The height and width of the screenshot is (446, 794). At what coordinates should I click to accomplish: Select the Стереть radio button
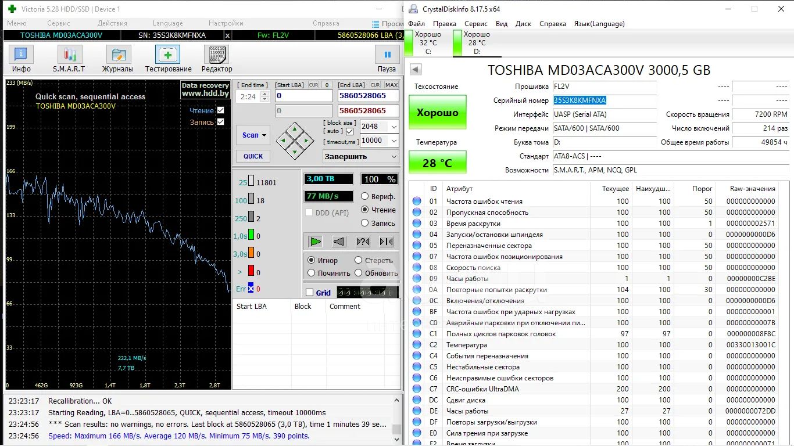tap(359, 260)
